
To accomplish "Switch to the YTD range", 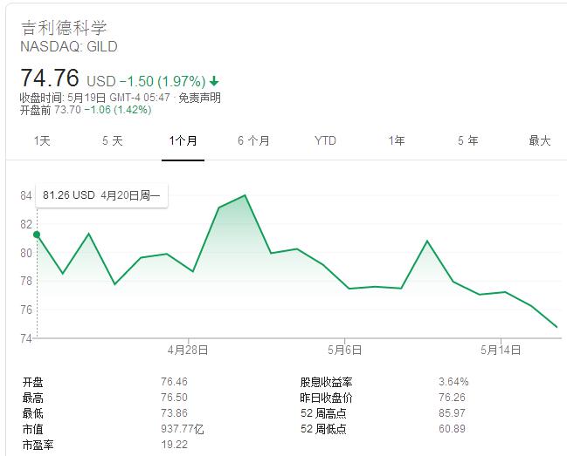I will pos(325,140).
